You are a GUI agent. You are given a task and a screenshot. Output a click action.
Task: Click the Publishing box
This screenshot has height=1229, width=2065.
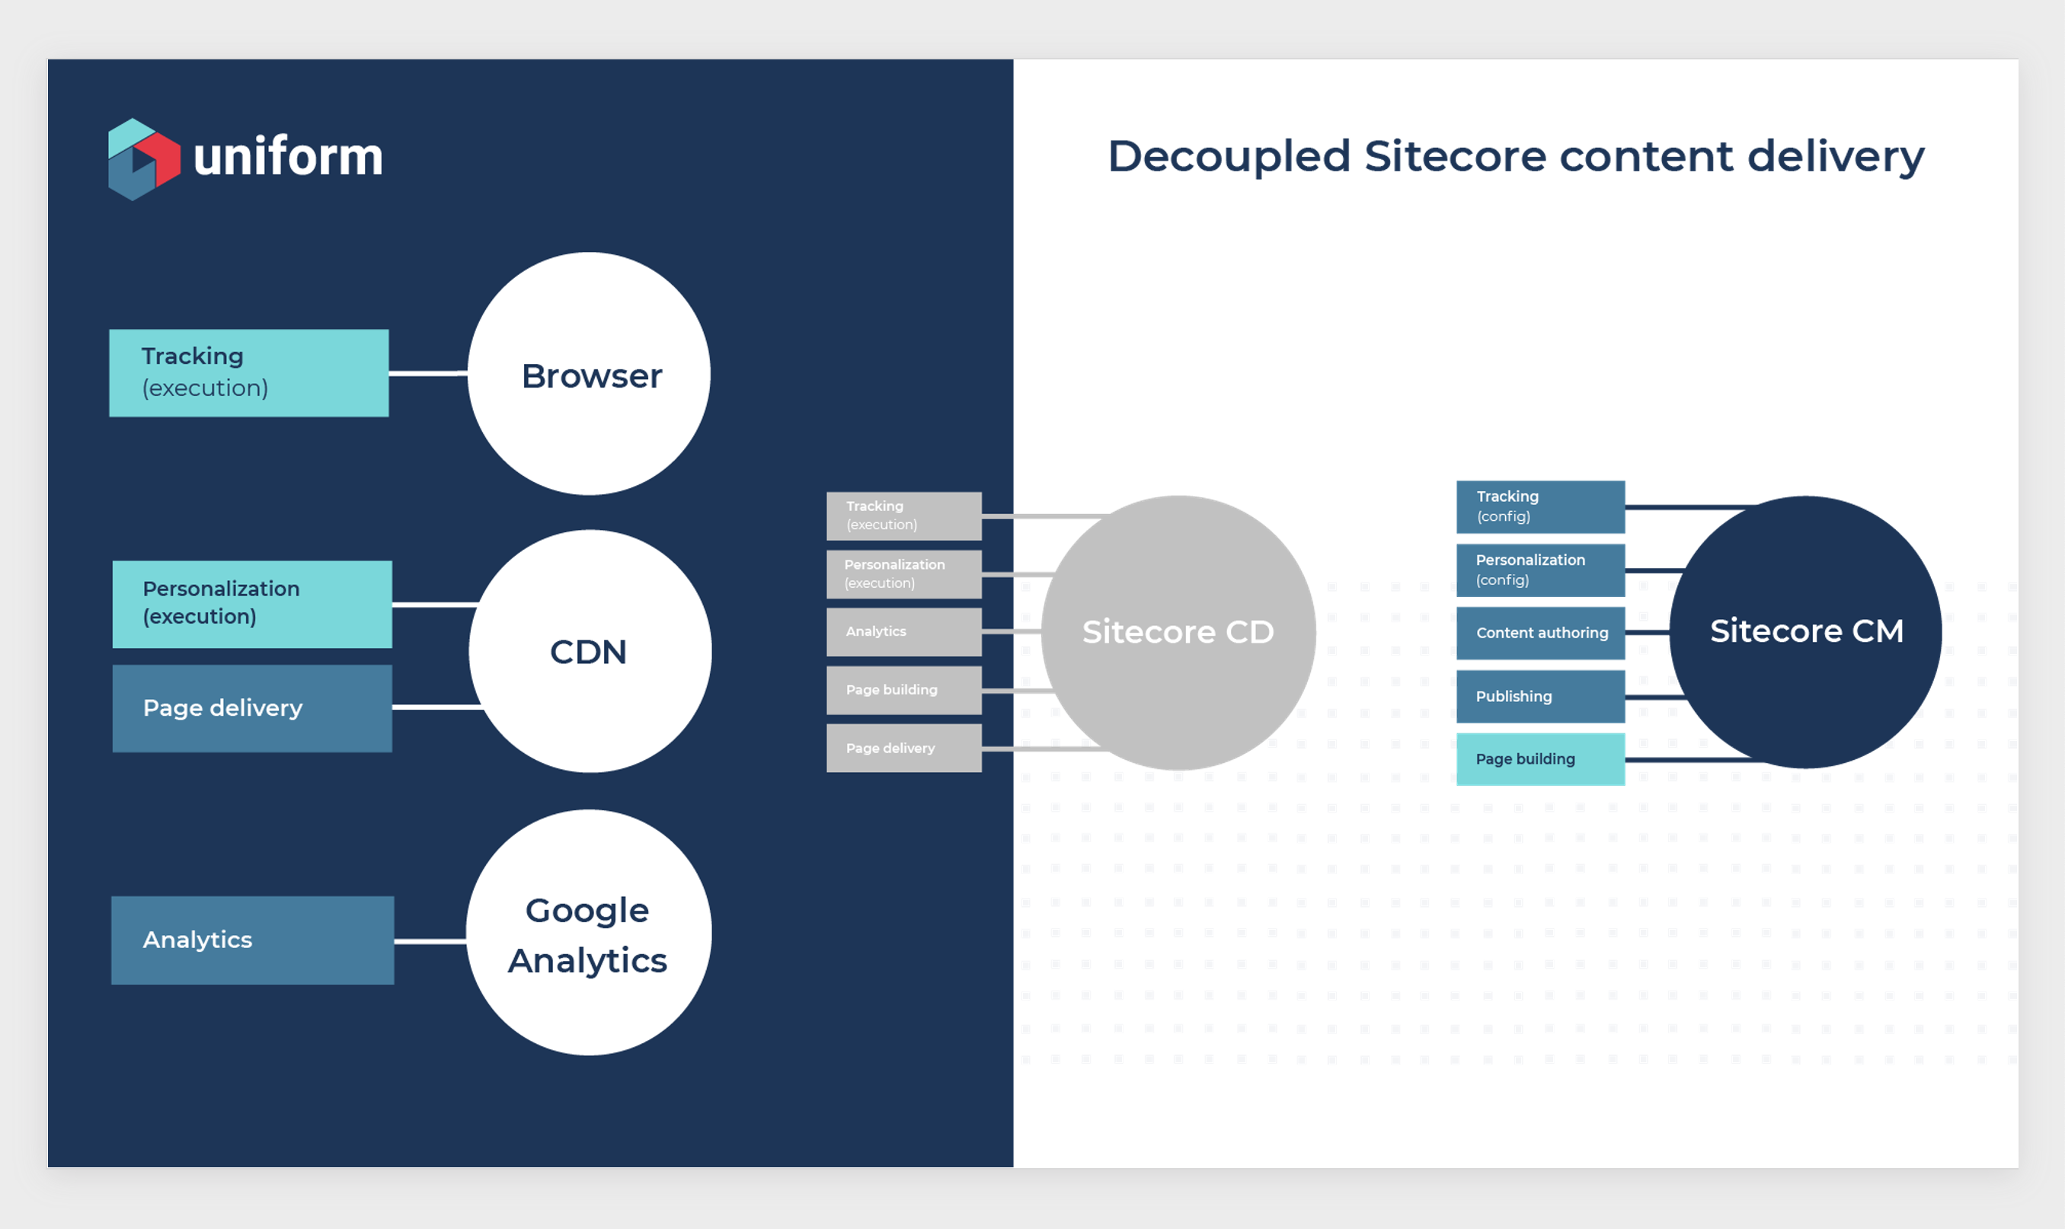(1540, 697)
